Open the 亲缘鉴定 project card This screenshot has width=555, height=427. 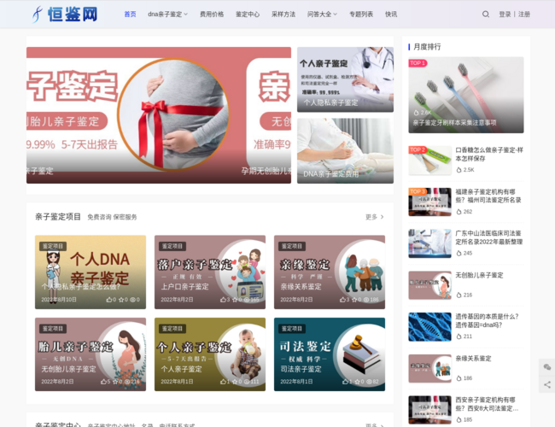330,272
